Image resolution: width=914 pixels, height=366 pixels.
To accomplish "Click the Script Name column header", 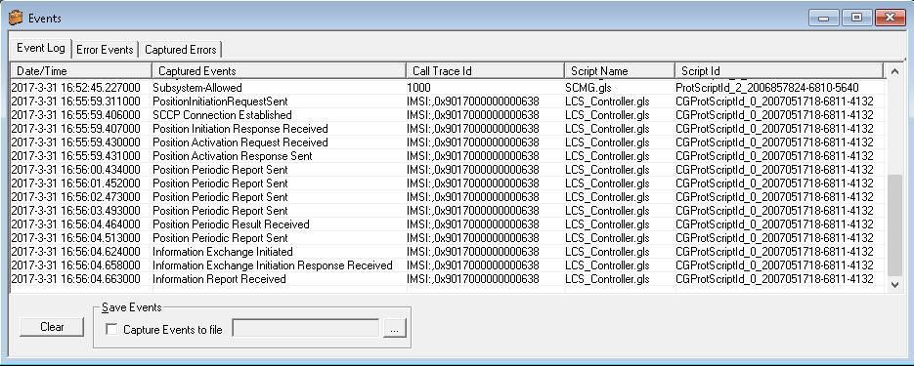I will click(620, 71).
